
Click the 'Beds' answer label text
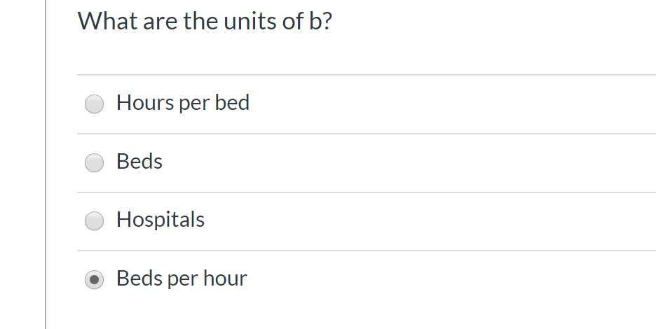(139, 162)
